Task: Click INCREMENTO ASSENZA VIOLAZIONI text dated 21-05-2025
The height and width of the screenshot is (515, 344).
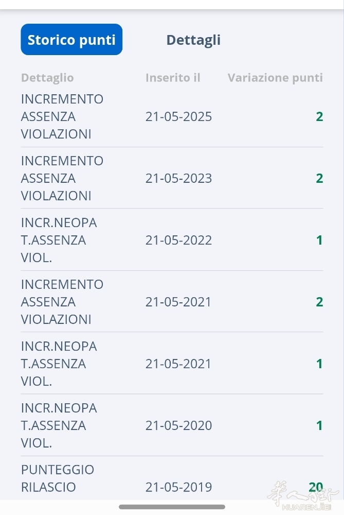Action: click(x=62, y=116)
